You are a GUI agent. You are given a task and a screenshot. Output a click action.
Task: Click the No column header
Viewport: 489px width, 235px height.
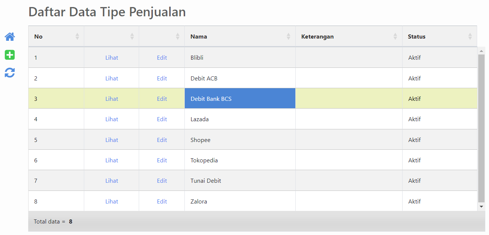click(x=56, y=36)
